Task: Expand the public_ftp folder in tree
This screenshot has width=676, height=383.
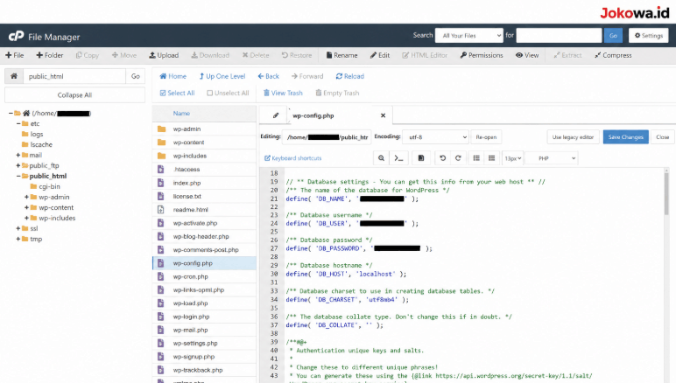Action: tap(18, 165)
